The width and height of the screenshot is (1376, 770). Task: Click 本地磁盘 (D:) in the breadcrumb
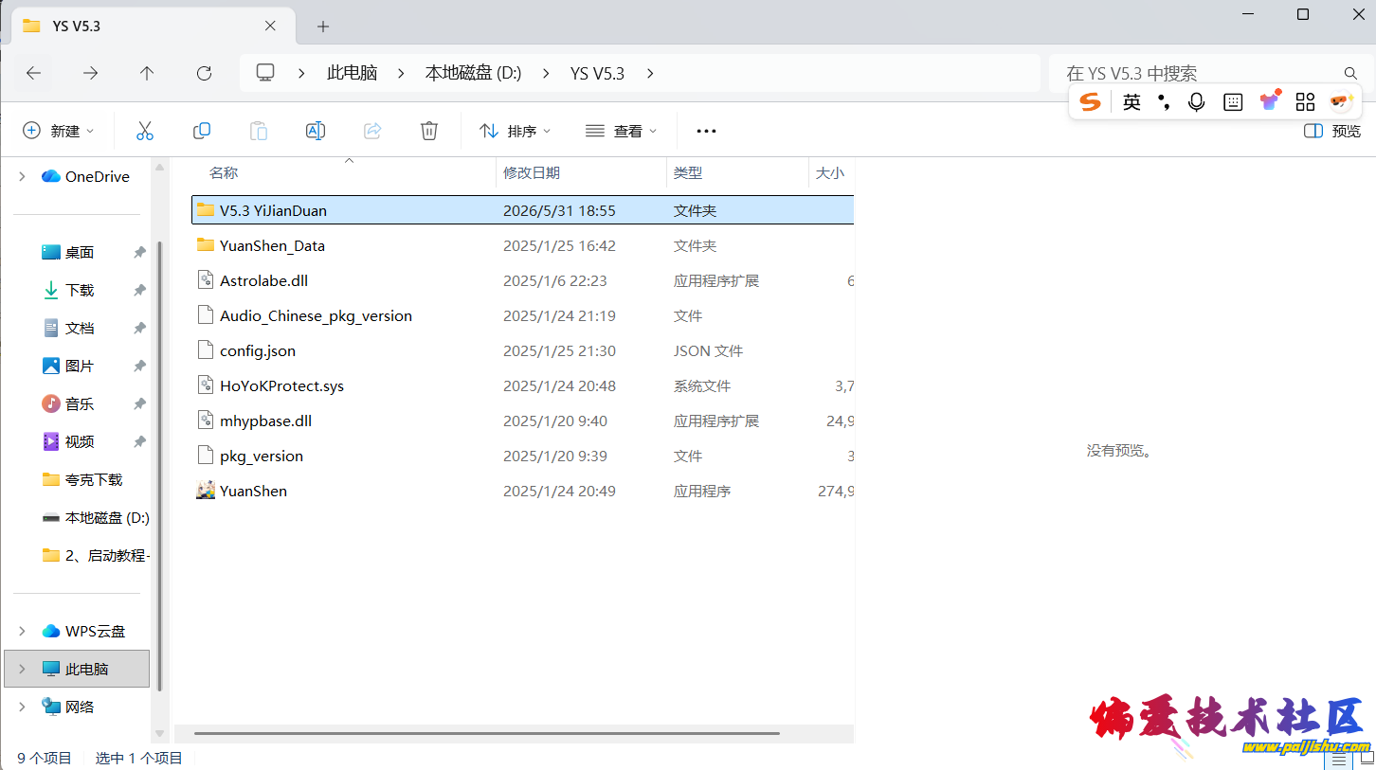(473, 73)
